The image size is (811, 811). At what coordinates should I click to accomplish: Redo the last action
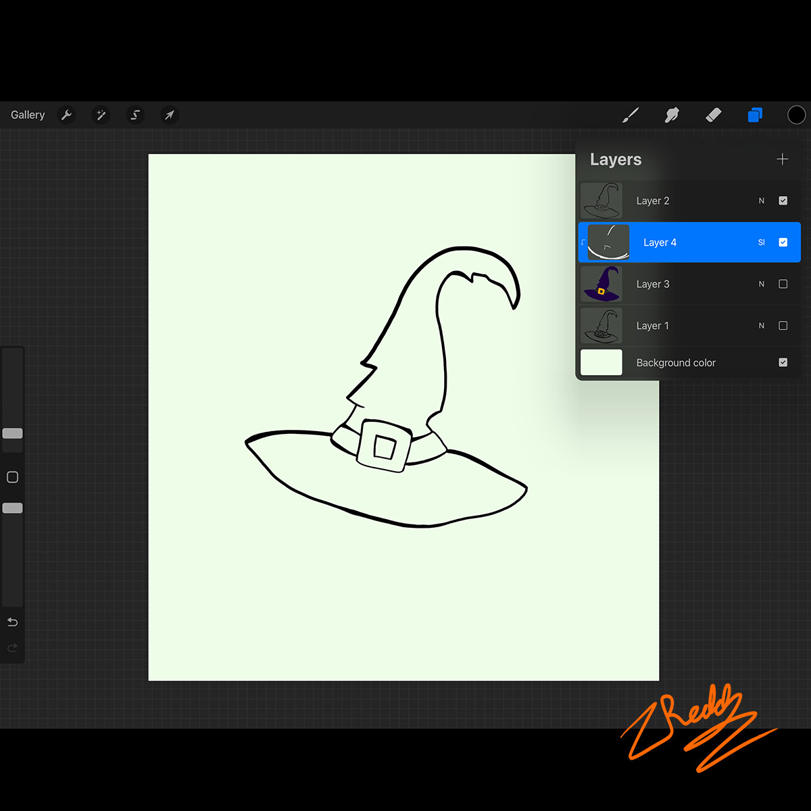click(x=12, y=648)
